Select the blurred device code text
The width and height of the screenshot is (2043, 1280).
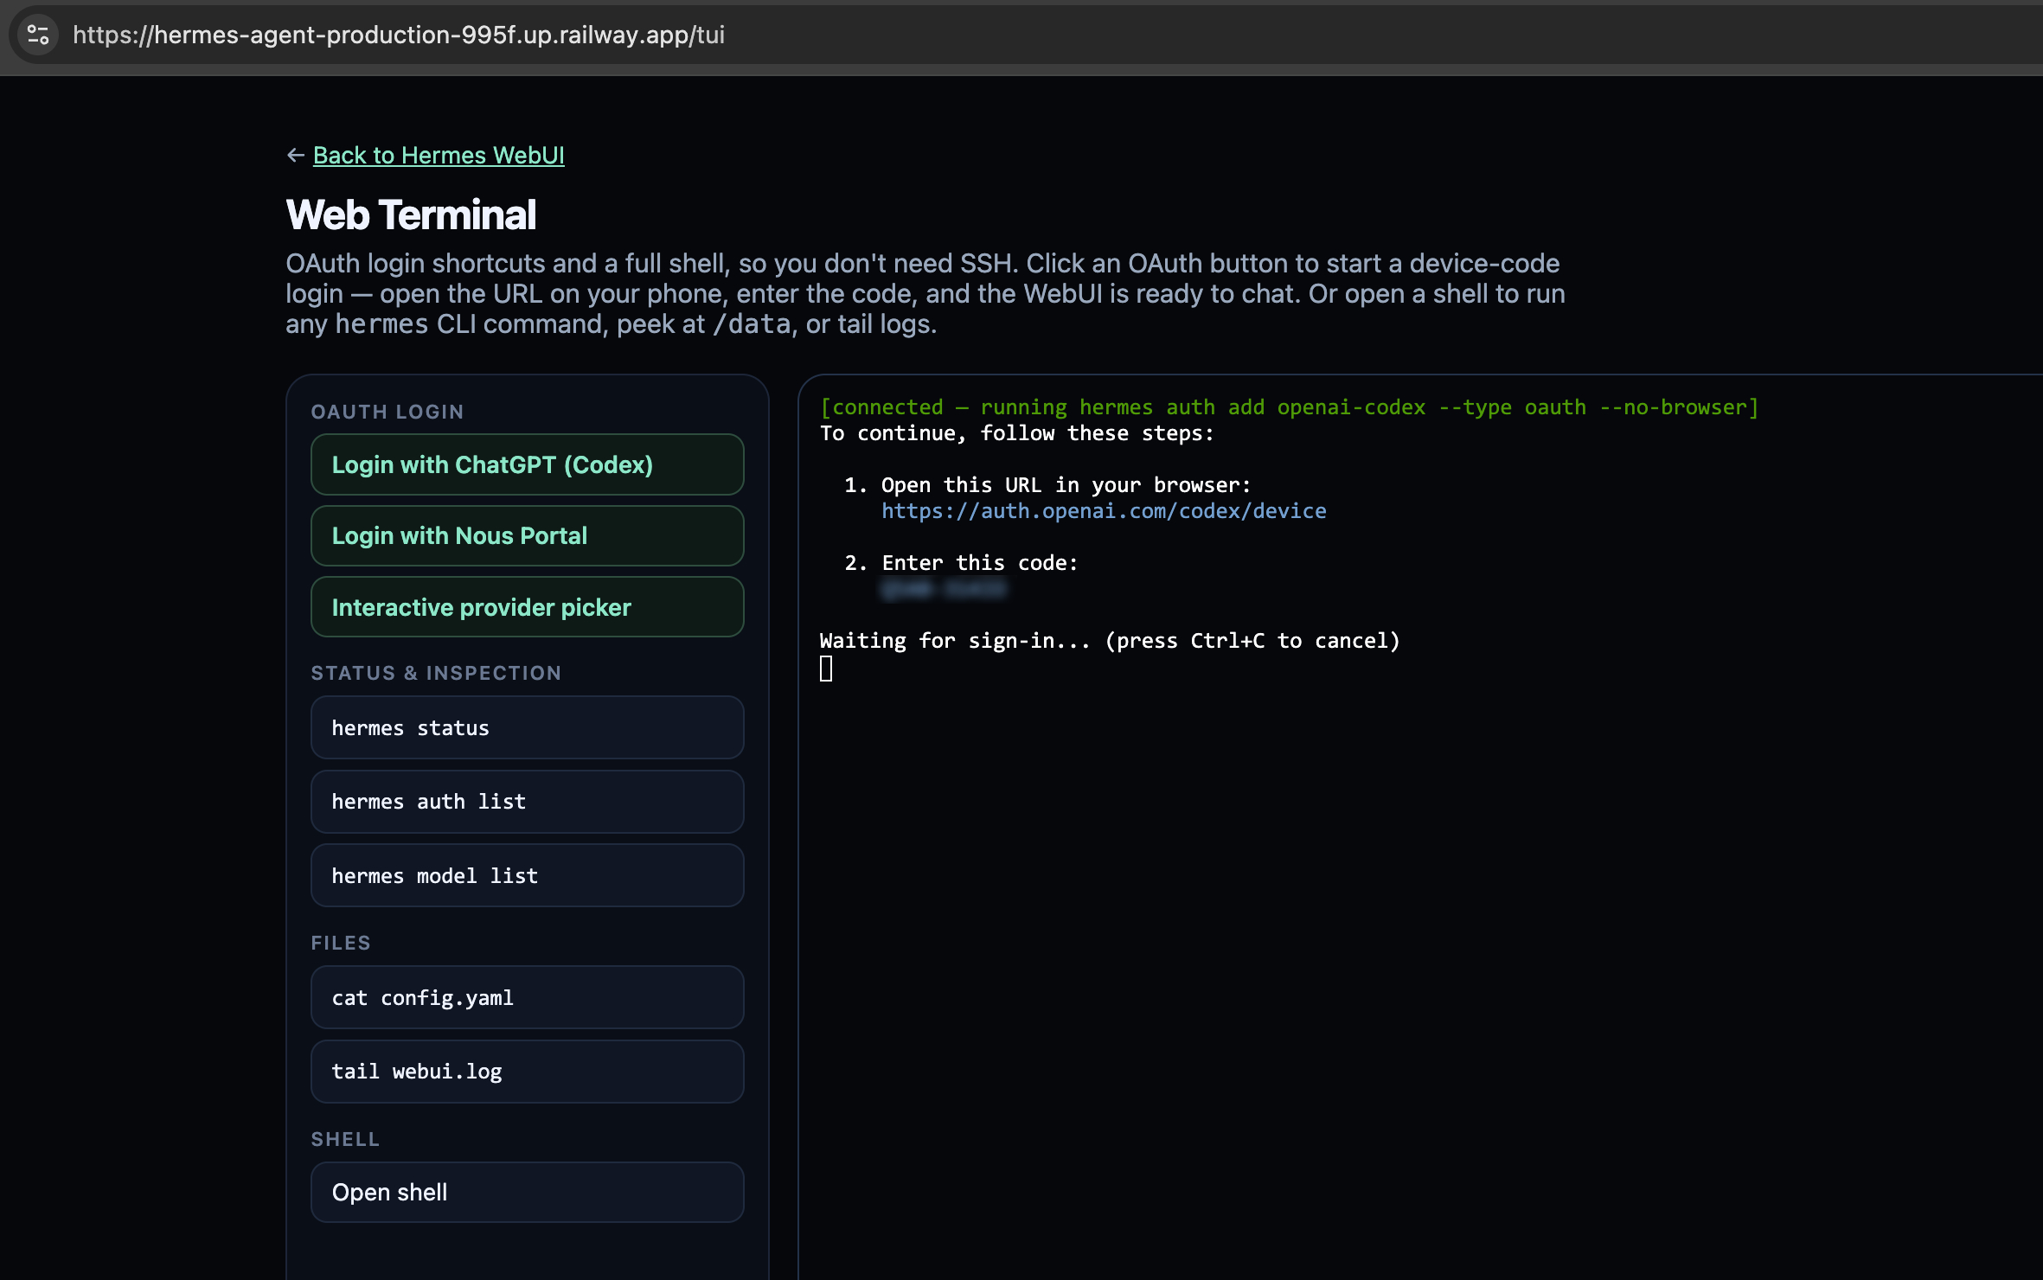(x=944, y=589)
